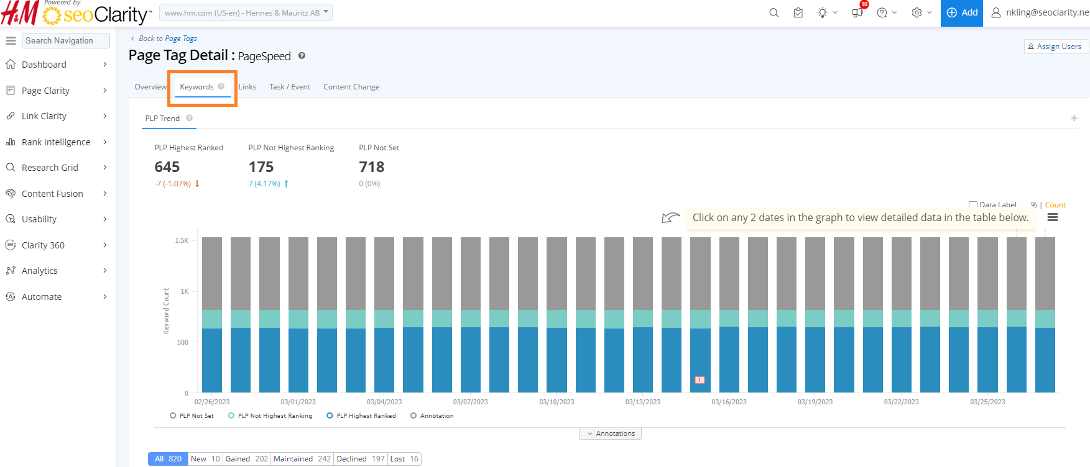1090x467 pixels.
Task: Click the red annotation marker on chart
Action: tap(700, 379)
